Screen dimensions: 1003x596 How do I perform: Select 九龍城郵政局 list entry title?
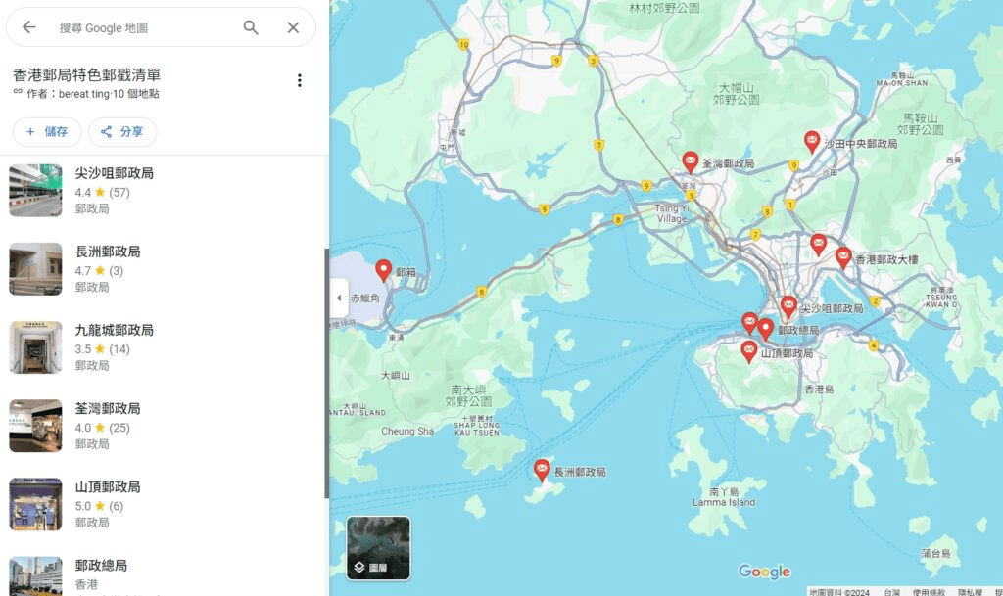pos(114,330)
